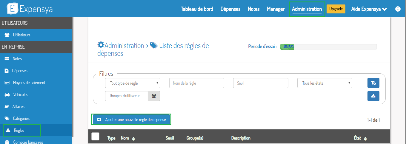Click the '1-1 de 1' pagination text
406x144 pixels.
(373, 120)
